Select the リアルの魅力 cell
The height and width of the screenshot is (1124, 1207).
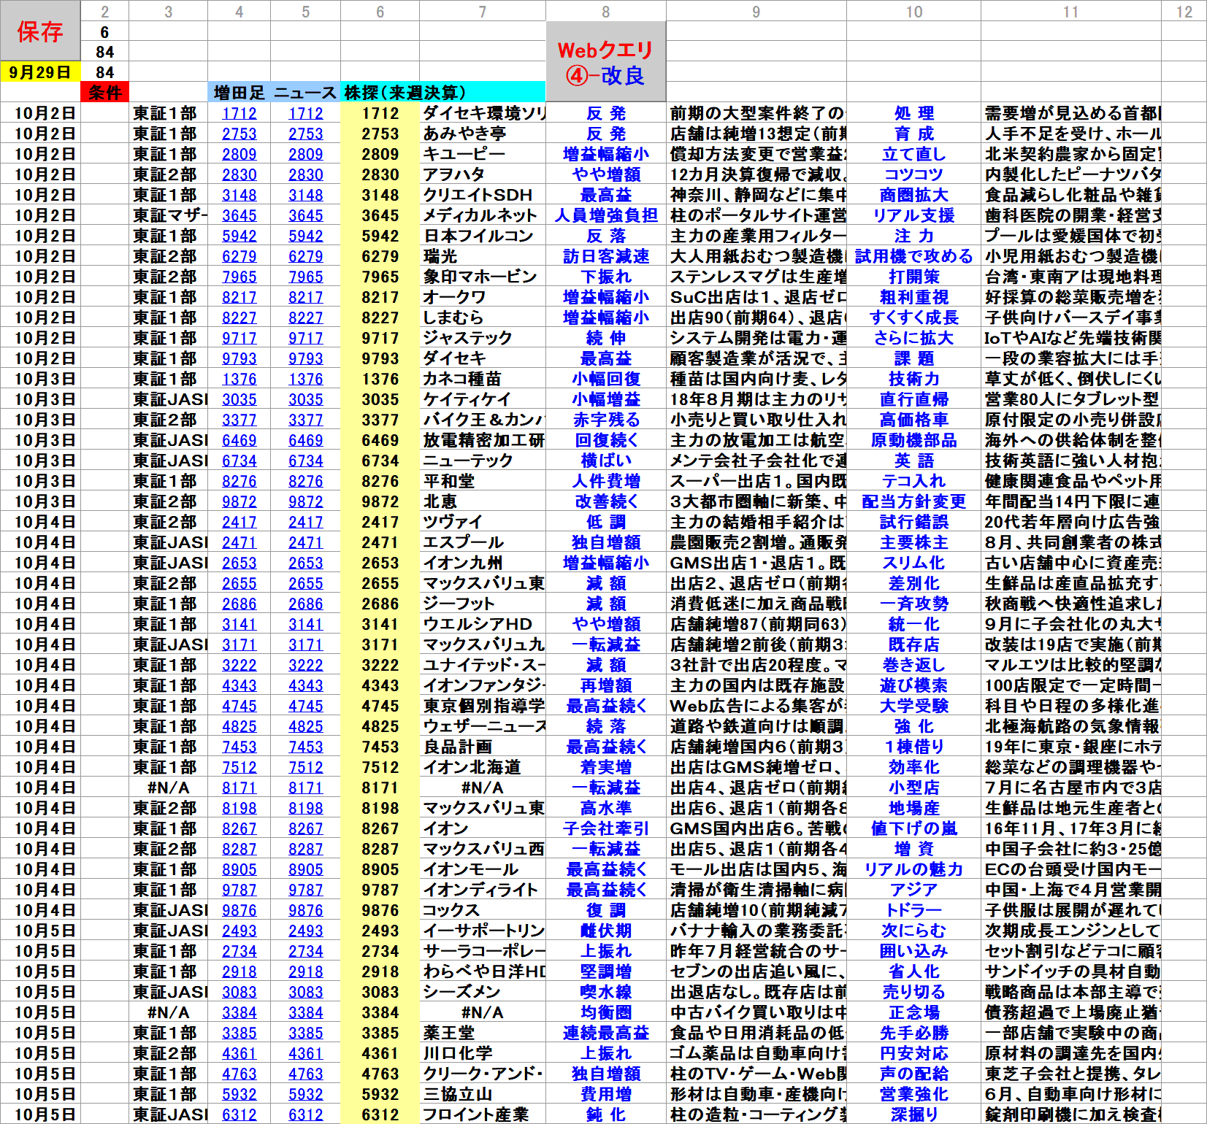913,869
